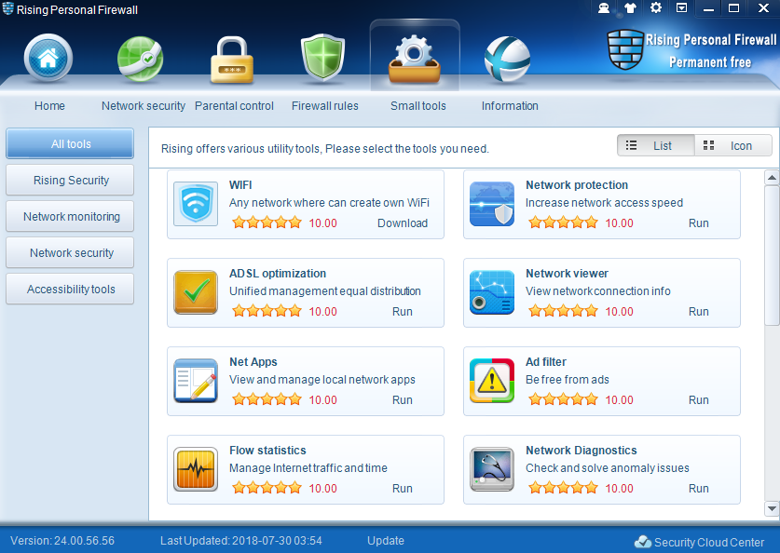
Task: Click the scrollbar down arrow
Action: coord(772,508)
